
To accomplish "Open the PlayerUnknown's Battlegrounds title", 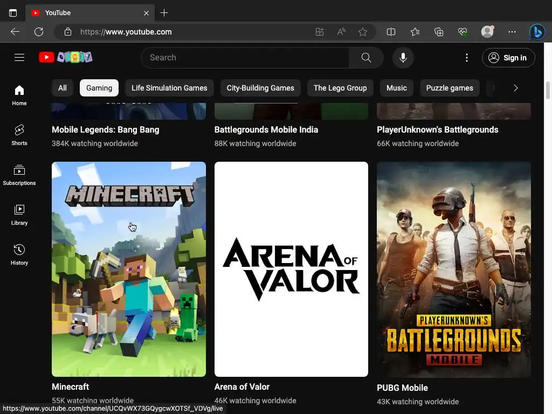I will click(438, 130).
